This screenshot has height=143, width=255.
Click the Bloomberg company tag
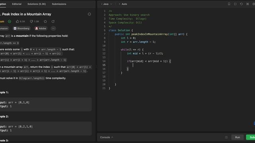pos(22,28)
